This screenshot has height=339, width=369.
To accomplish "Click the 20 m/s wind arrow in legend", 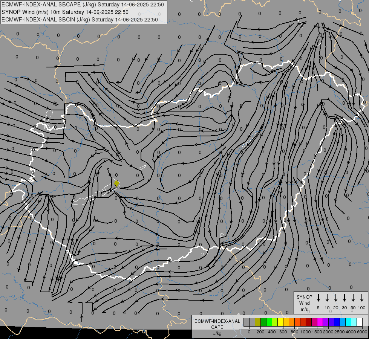I will tap(336, 298).
